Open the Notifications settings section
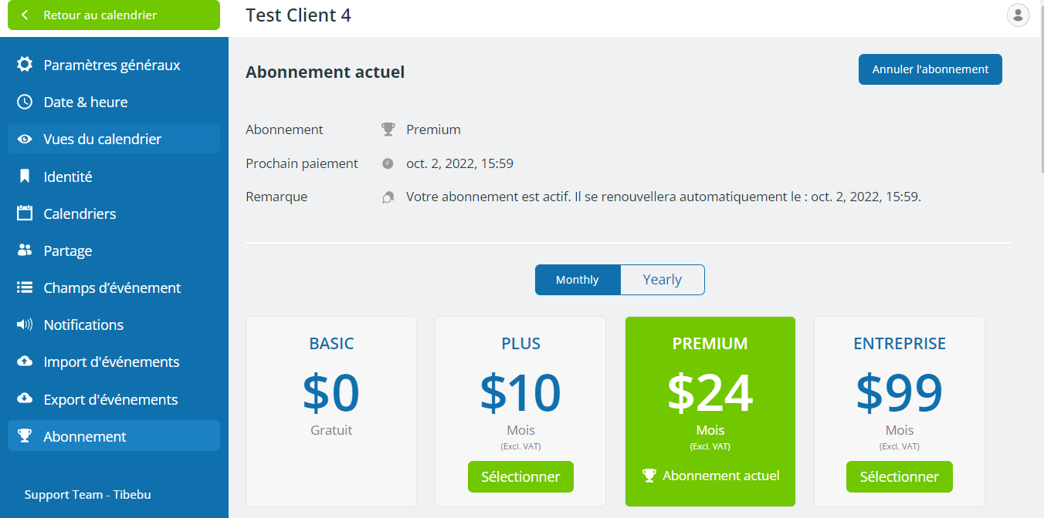 point(114,325)
